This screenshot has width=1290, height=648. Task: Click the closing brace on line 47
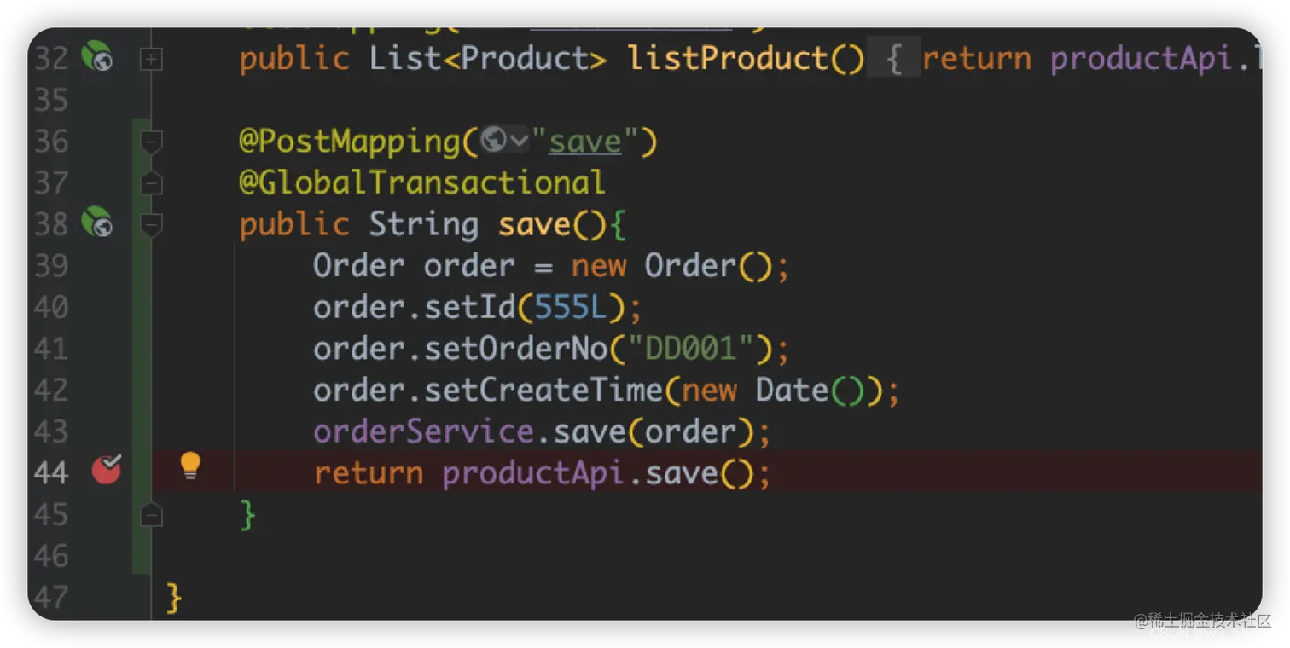coord(174,598)
